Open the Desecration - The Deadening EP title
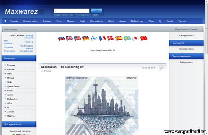This screenshot has height=135, width=208. point(62,67)
